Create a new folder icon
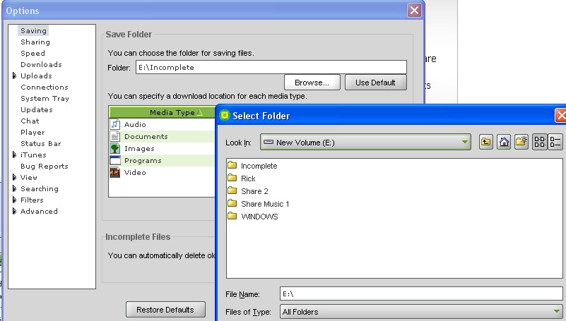 tap(521, 142)
